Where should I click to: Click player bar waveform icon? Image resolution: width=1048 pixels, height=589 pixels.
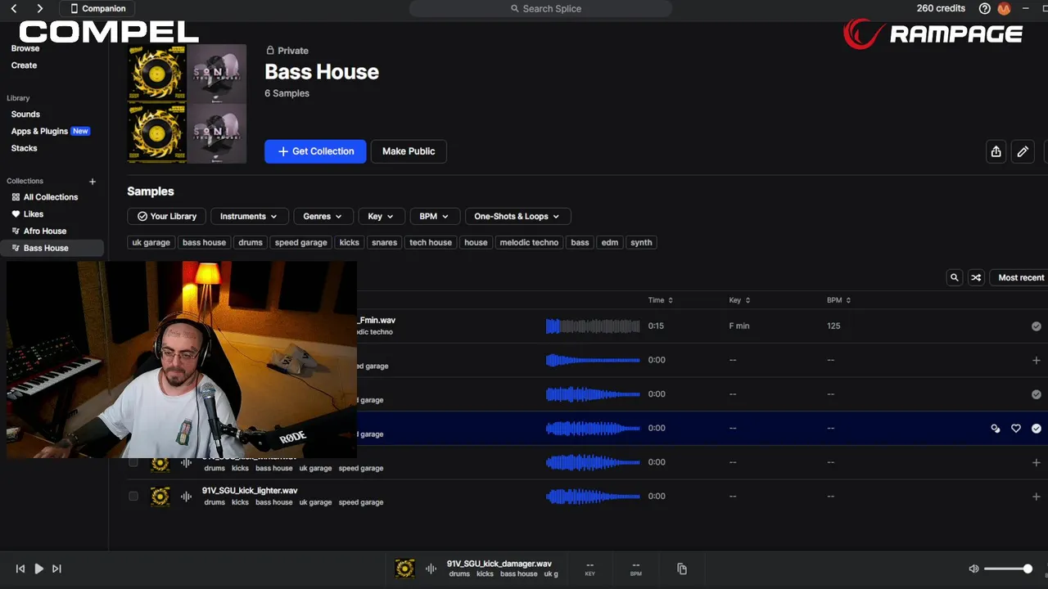tap(431, 569)
